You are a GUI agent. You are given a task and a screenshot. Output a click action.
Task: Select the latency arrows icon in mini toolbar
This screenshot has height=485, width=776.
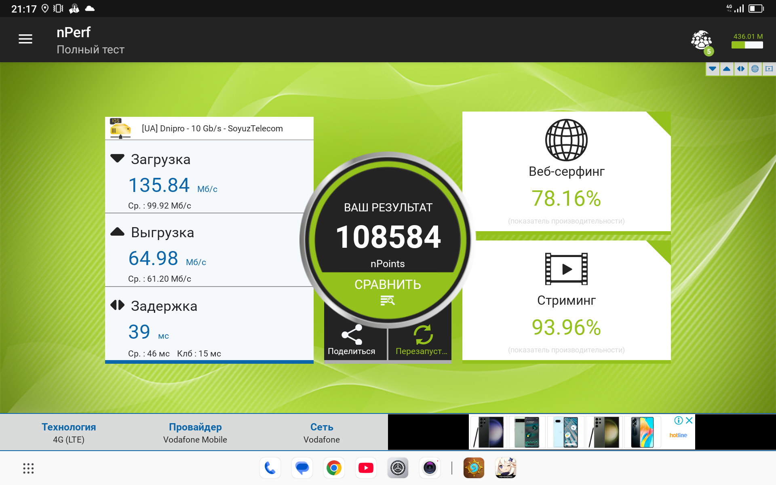[740, 69]
